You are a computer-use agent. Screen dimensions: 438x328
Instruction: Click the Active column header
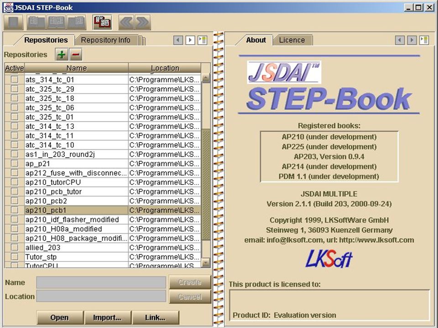click(15, 68)
